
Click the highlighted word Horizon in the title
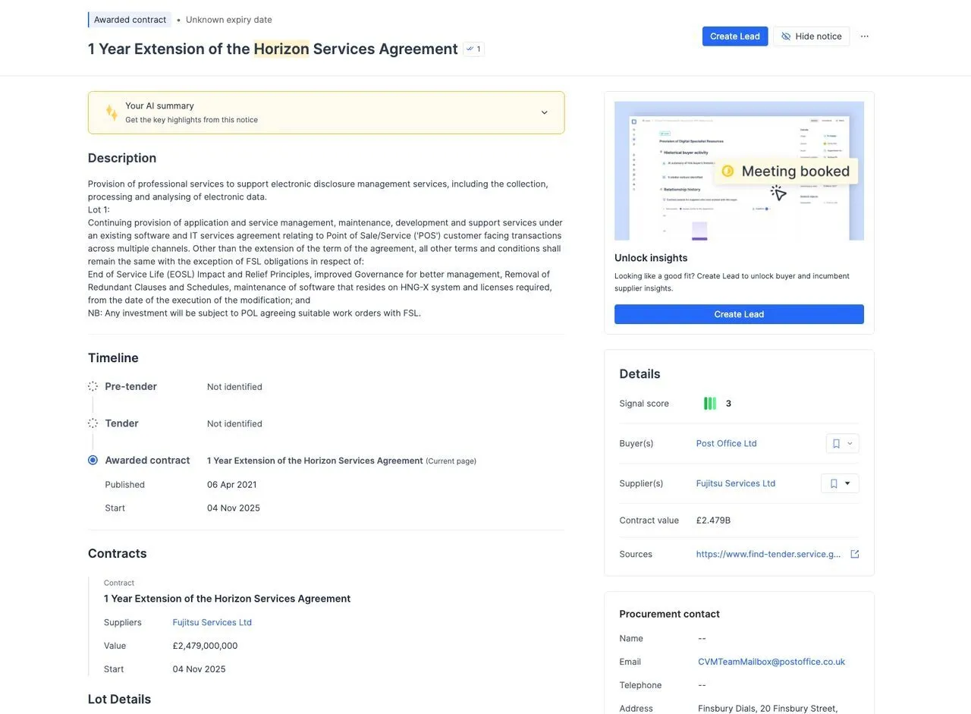(281, 49)
